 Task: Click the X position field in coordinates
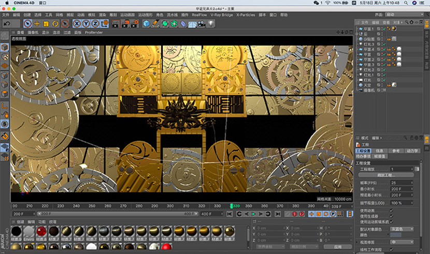[x=270, y=228]
